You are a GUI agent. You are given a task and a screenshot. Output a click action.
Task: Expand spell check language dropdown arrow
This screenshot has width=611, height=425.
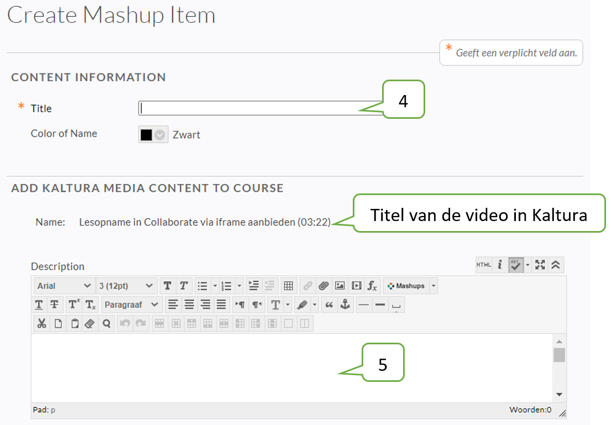tap(528, 265)
